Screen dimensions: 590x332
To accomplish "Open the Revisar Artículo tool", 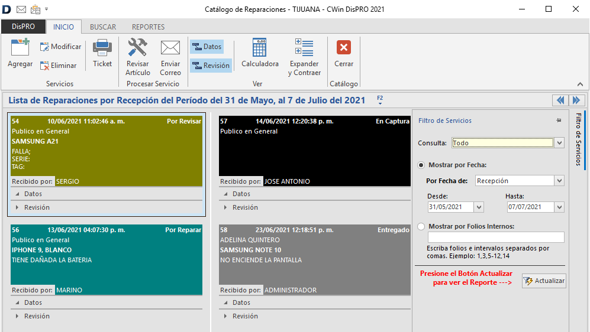I will point(138,48).
